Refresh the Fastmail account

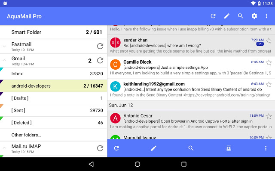click(100, 46)
